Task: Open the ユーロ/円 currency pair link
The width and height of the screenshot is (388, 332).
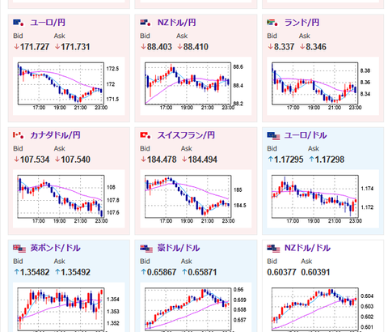Action: pyautogui.click(x=48, y=23)
